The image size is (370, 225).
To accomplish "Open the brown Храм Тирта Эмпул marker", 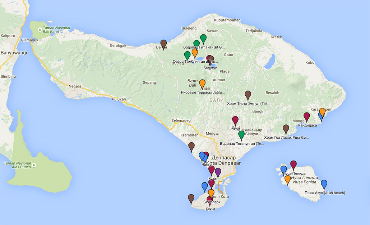I will click(248, 95).
